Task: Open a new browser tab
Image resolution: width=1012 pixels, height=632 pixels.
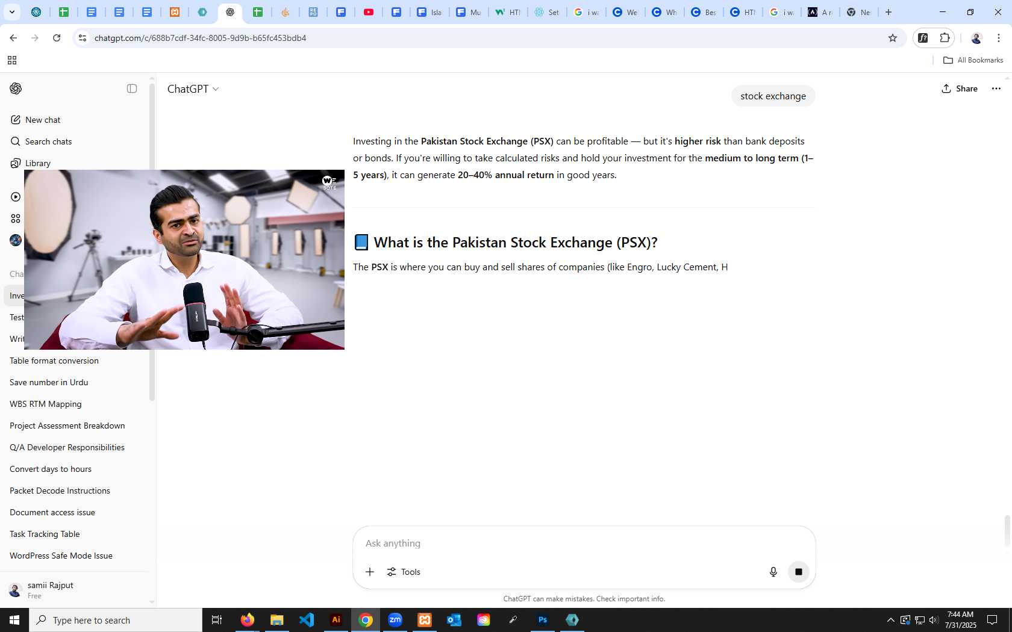Action: tap(889, 12)
